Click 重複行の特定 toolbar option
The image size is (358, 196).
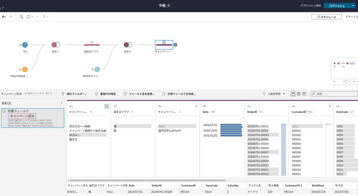[x=105, y=94]
